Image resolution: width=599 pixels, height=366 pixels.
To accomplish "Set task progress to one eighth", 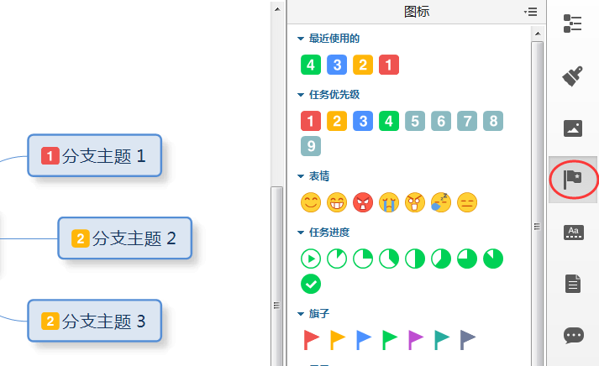I will 337,259.
